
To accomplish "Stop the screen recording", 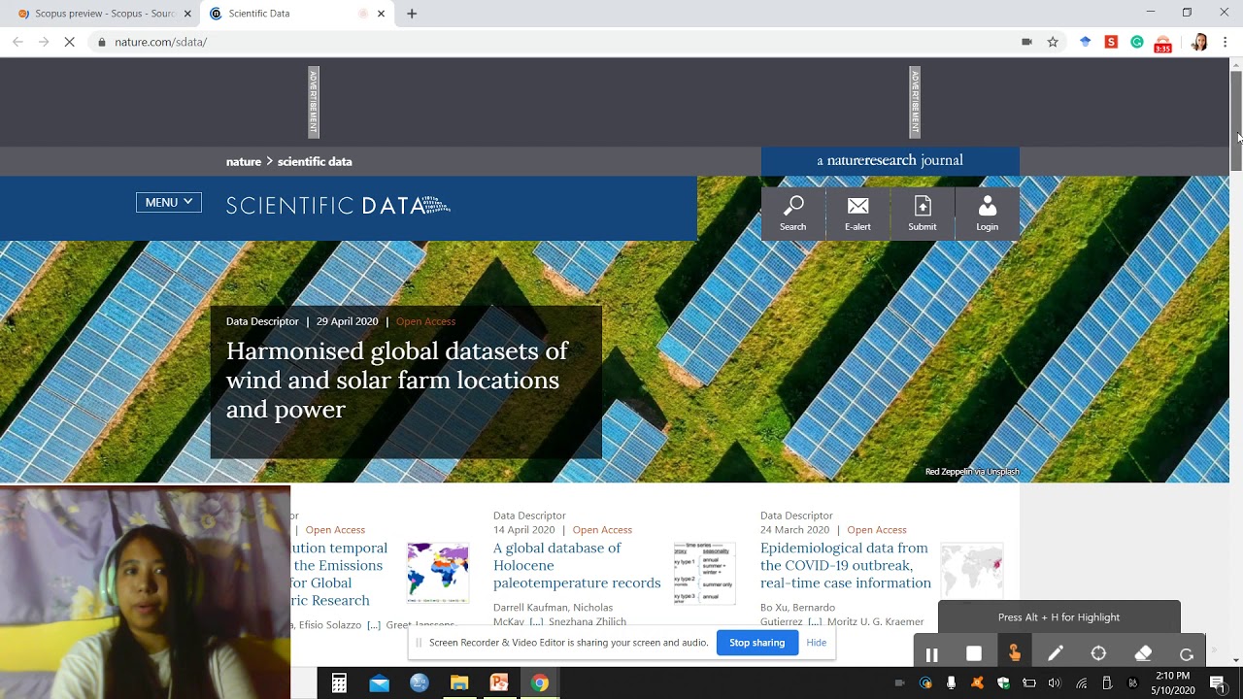I will [974, 654].
